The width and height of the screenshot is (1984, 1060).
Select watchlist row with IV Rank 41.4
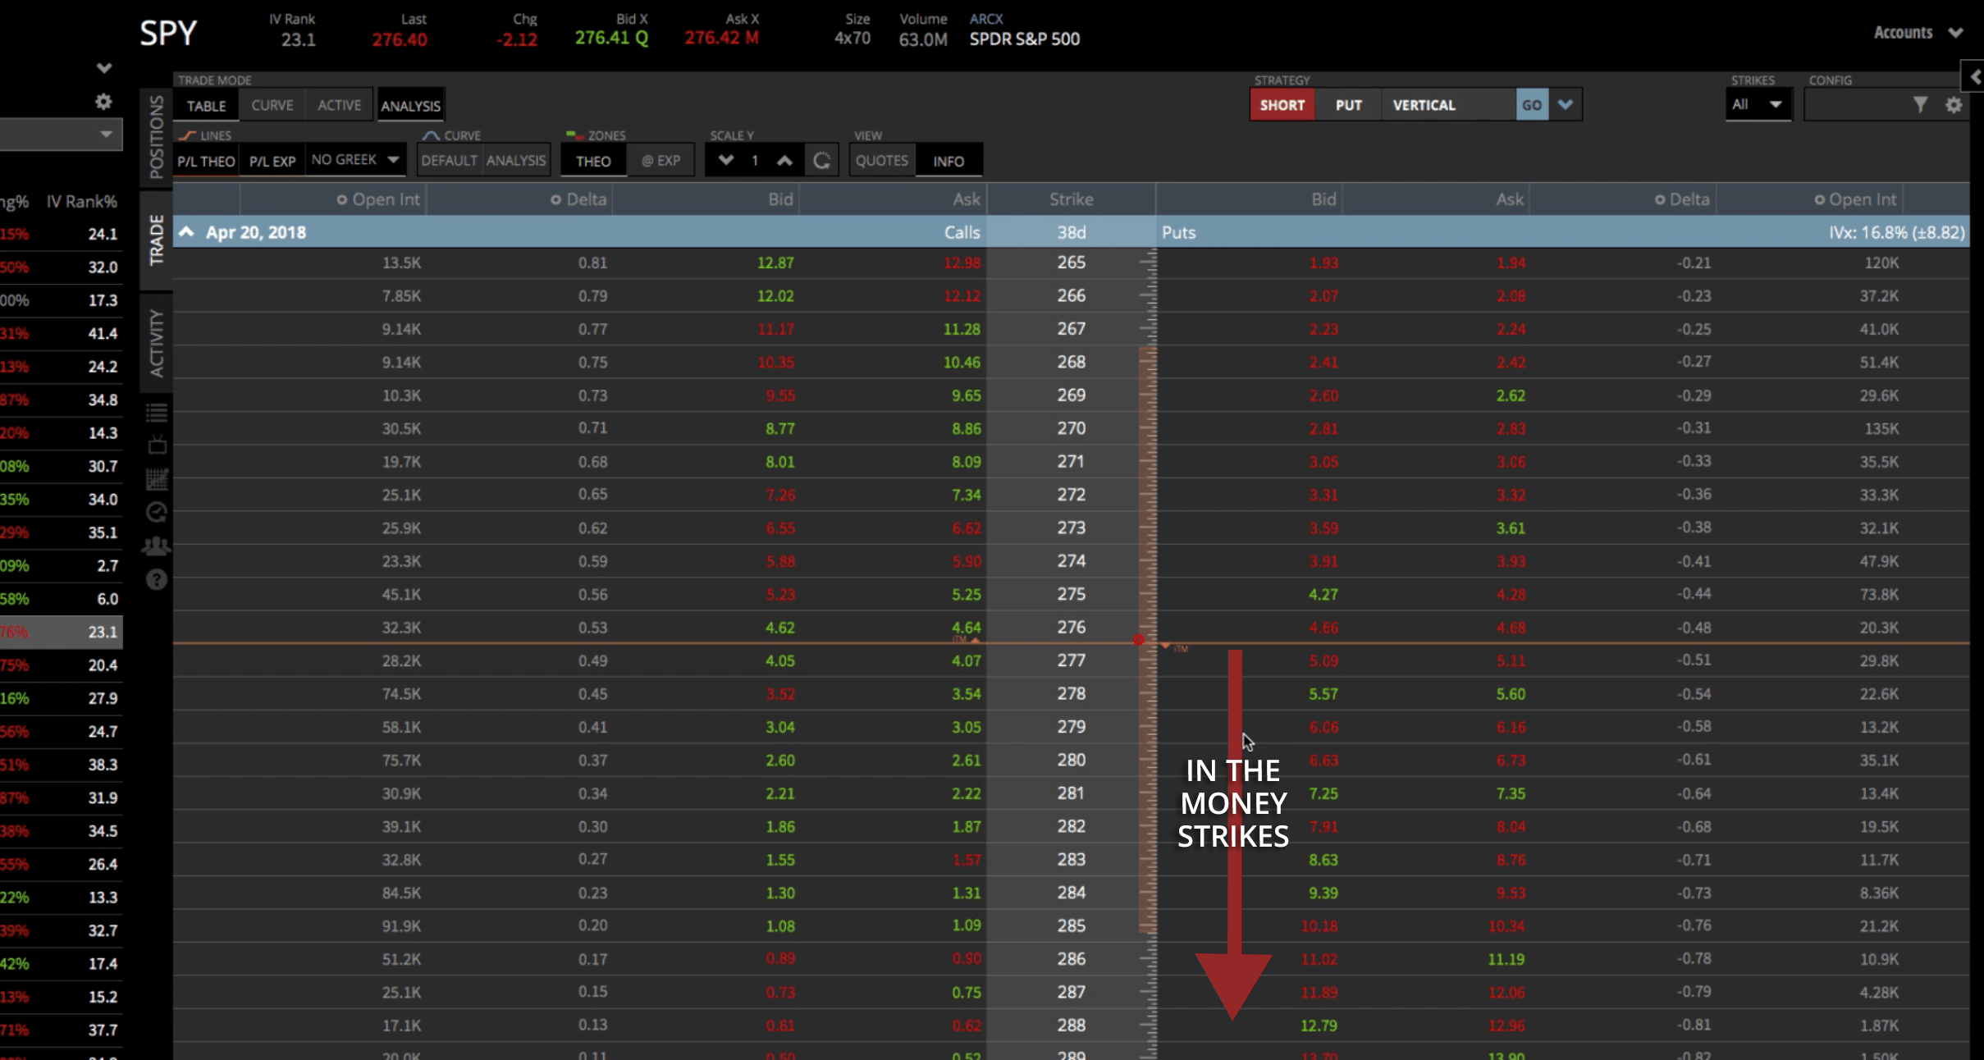tap(61, 333)
